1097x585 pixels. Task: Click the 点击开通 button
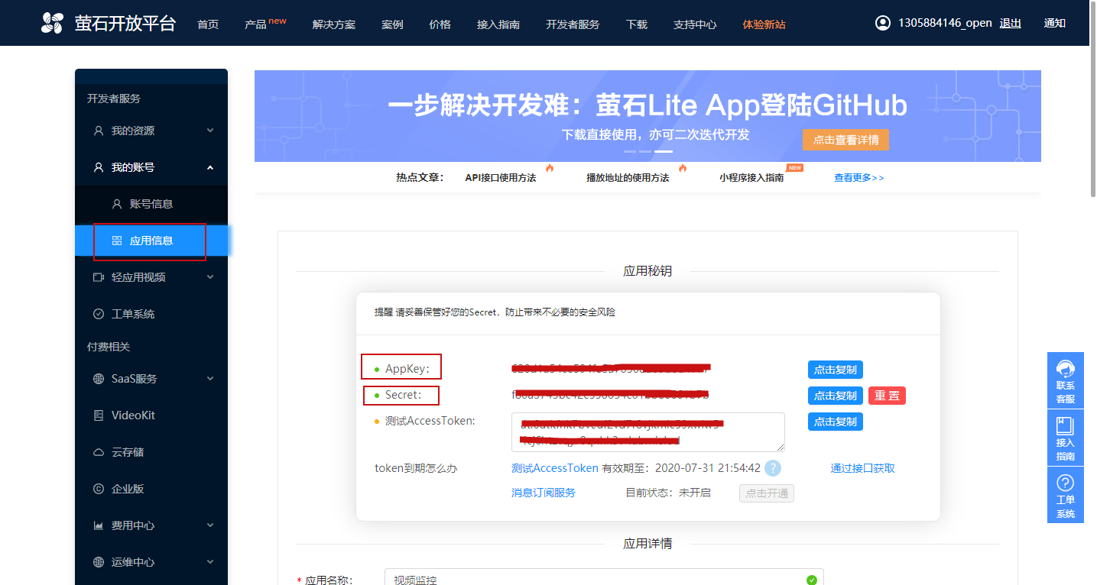[767, 493]
